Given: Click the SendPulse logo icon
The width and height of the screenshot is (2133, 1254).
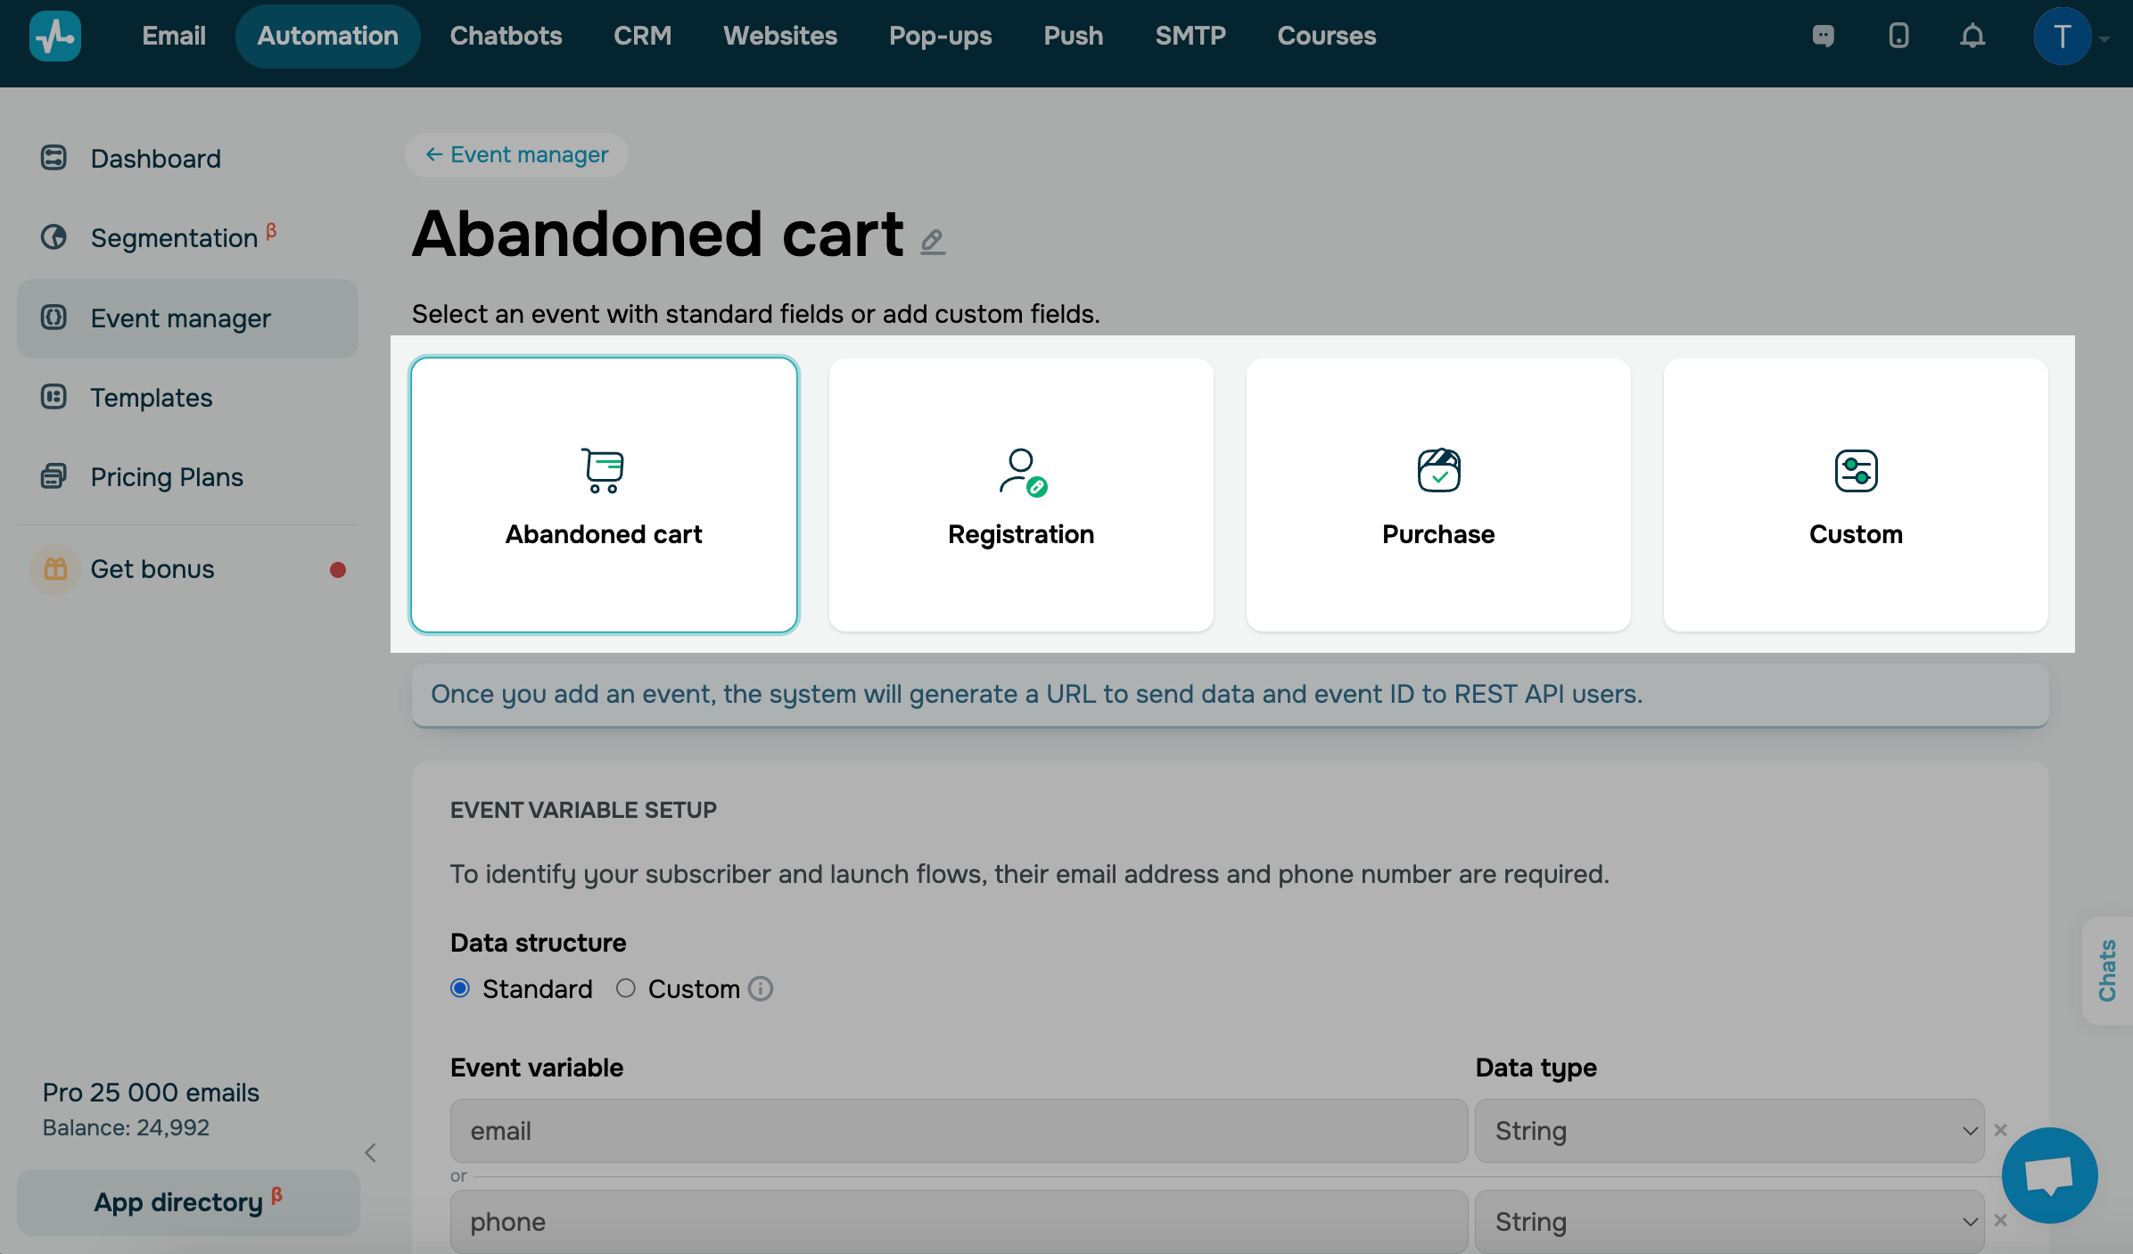Looking at the screenshot, I should tap(55, 36).
